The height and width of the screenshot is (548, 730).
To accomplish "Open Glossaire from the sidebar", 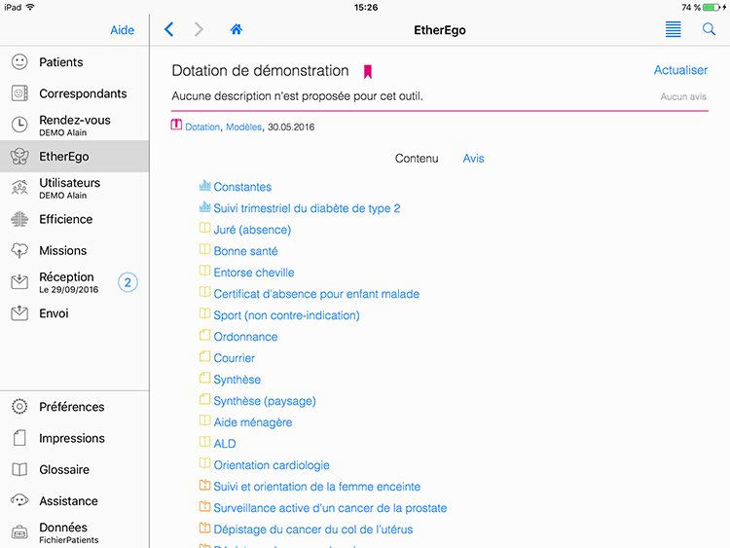I will [64, 469].
